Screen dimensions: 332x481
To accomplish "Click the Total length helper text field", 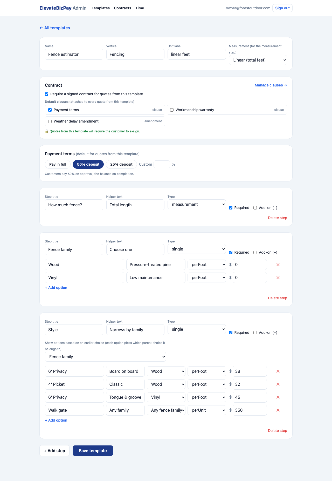I will [135, 205].
